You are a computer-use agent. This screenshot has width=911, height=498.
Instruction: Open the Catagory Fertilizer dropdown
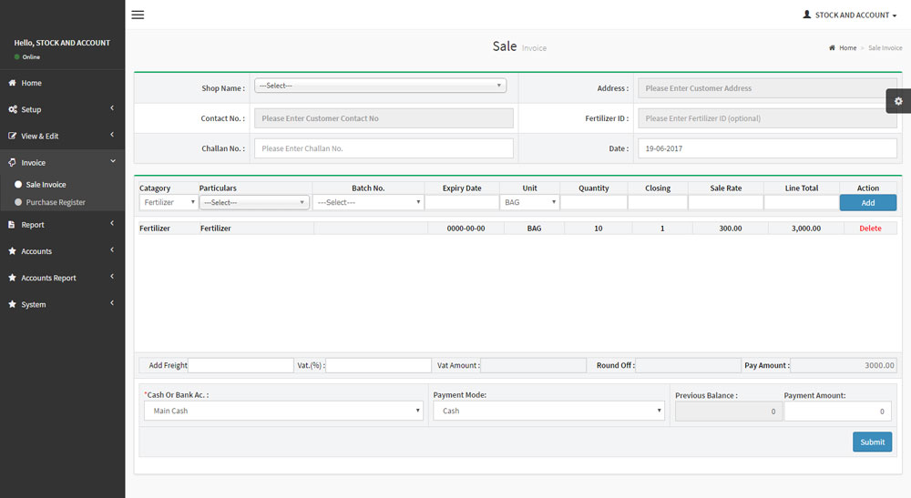[x=169, y=202]
